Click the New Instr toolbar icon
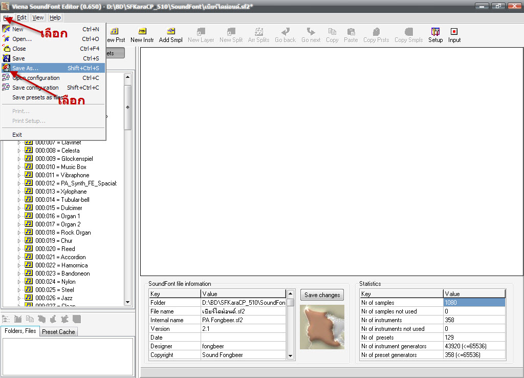This screenshot has width=524, height=378. click(x=142, y=31)
